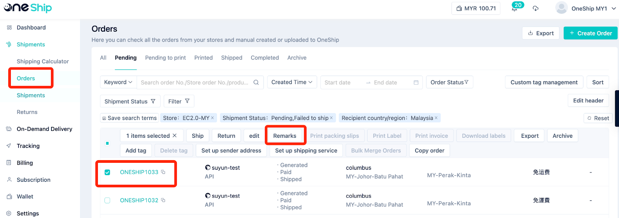Open the Shipped tab
The image size is (619, 218).
point(232,58)
